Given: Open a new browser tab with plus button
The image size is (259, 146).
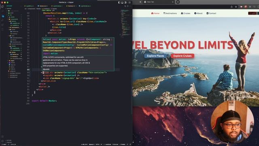Looking at the screenshot, I should (x=178, y=2).
